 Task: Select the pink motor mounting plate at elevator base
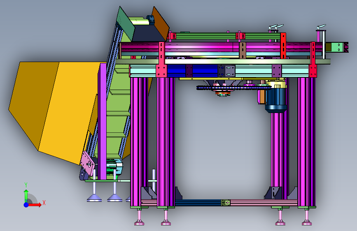tap(88, 163)
